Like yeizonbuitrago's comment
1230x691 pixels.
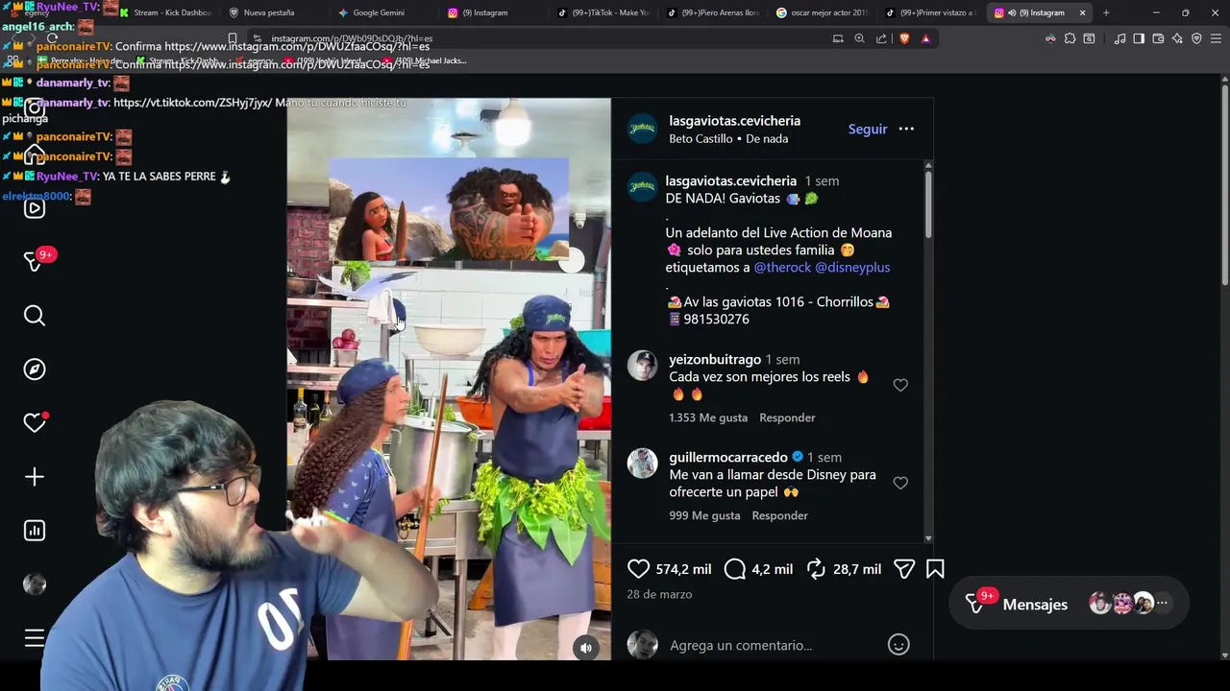900,385
